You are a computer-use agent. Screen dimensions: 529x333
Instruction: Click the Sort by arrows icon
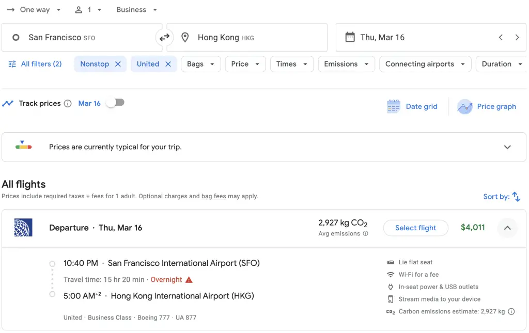coord(516,197)
